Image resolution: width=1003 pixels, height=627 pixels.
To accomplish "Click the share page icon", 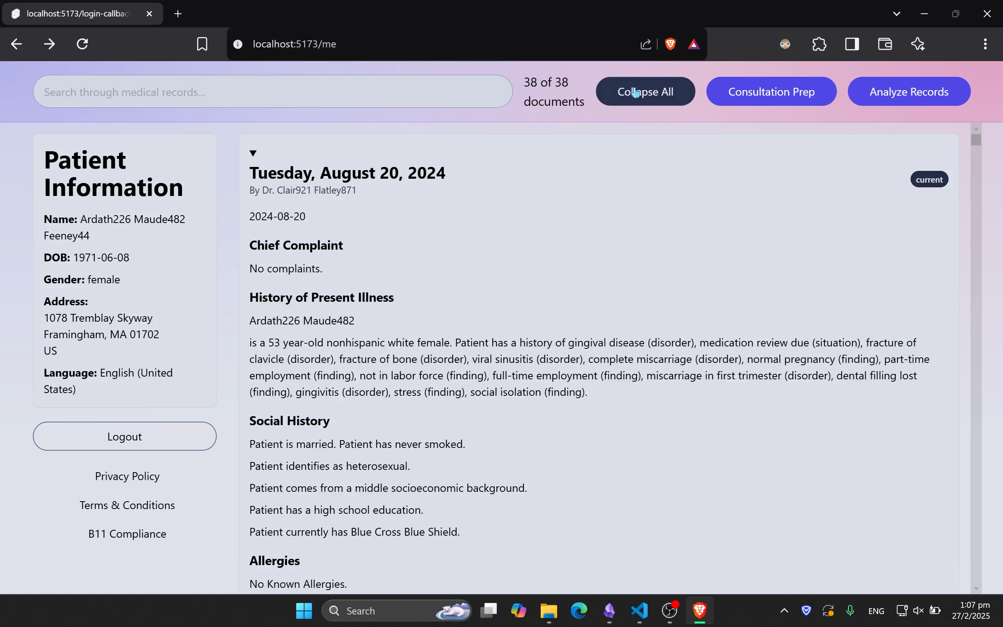I will click(x=645, y=44).
